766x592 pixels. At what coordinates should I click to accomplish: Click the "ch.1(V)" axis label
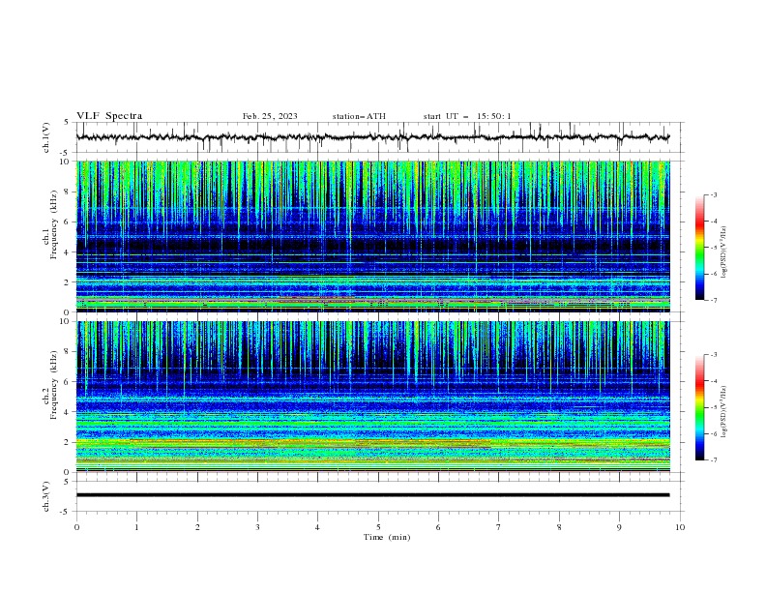point(46,137)
